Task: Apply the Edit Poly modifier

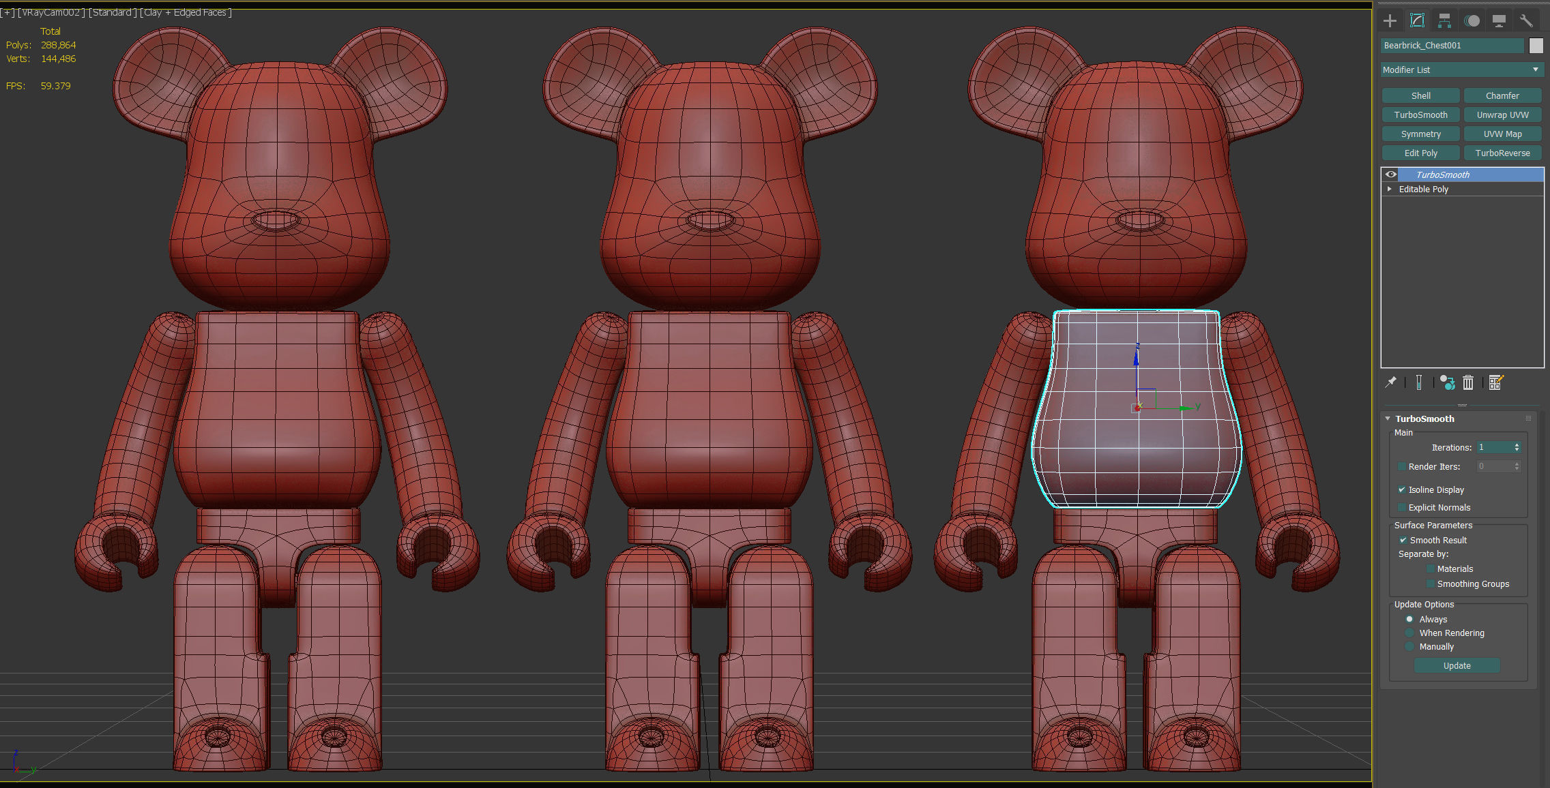Action: click(x=1420, y=153)
